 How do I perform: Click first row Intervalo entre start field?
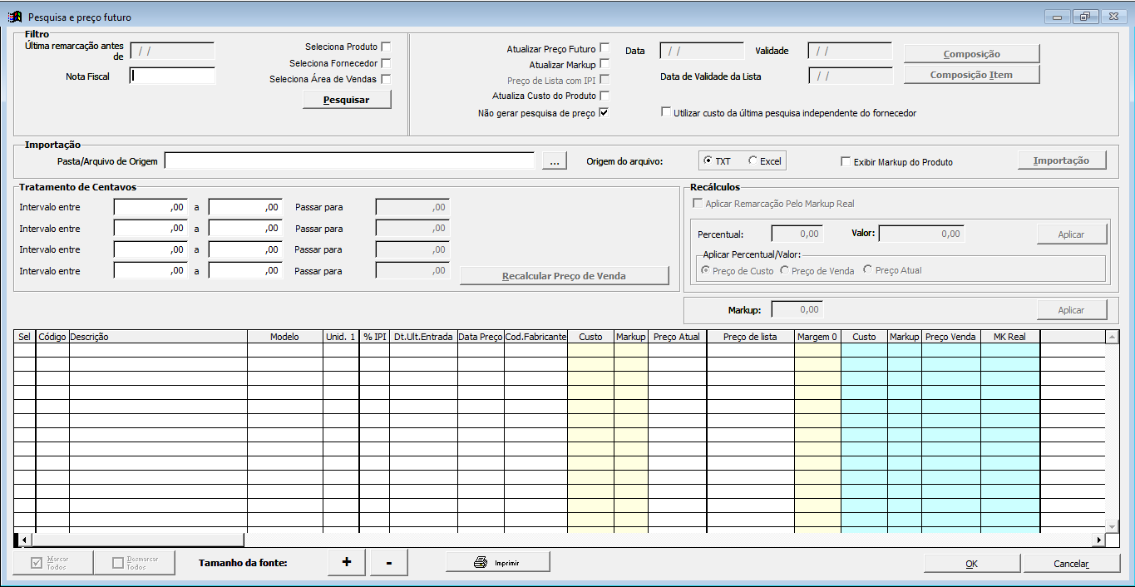151,206
